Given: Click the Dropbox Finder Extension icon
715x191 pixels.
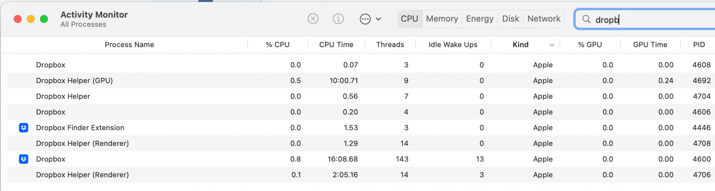Looking at the screenshot, I should (x=24, y=128).
